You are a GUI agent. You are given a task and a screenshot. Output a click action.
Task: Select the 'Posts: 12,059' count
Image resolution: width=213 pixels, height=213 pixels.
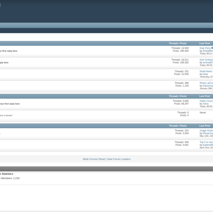tap(181, 74)
